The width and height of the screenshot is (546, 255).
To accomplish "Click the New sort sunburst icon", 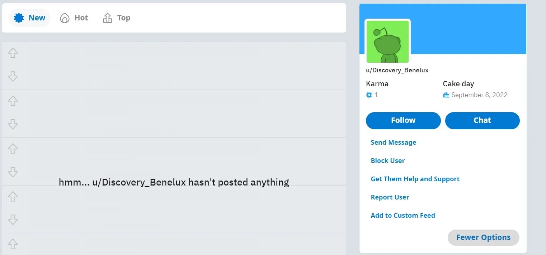I will (18, 17).
